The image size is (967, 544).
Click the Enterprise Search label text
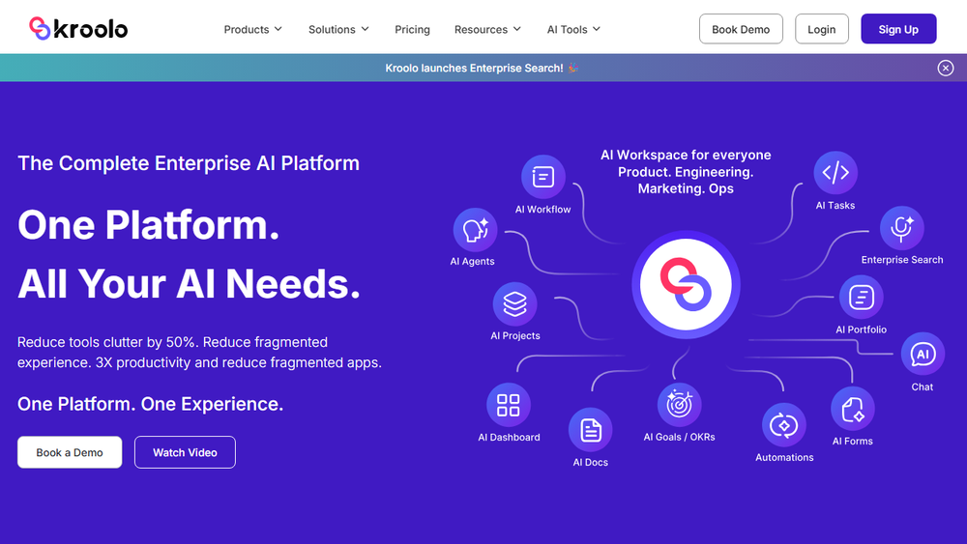coord(902,260)
